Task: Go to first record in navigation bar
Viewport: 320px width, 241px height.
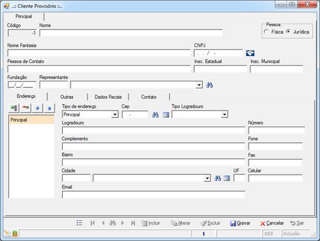Action: (93, 223)
